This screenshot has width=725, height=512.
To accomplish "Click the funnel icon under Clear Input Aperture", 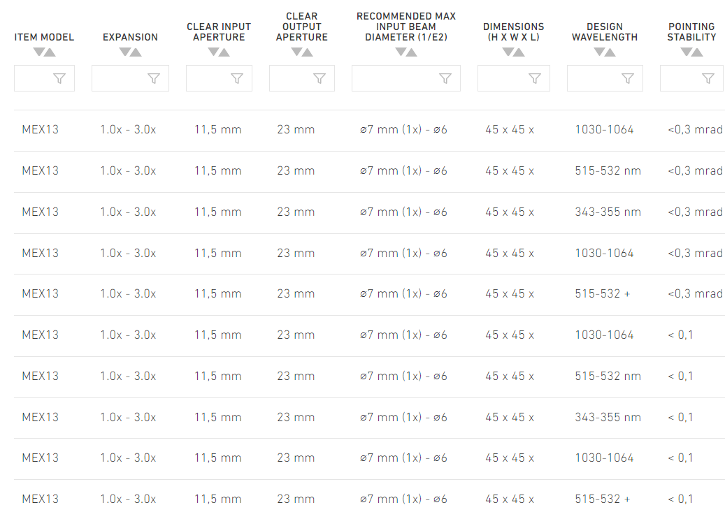I will tap(237, 78).
